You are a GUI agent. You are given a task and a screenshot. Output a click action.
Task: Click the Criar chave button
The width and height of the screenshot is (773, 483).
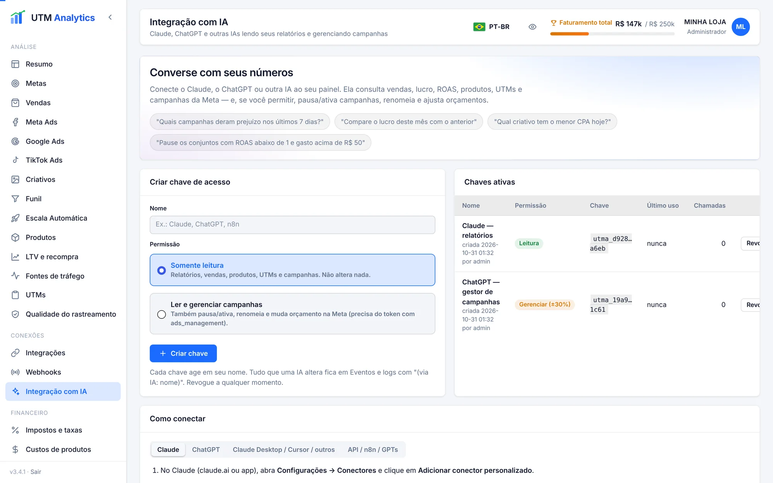183,353
